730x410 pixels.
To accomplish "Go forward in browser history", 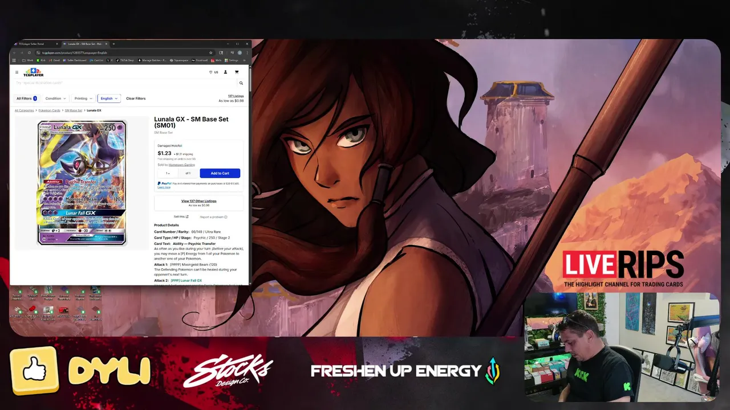I will 22,52.
